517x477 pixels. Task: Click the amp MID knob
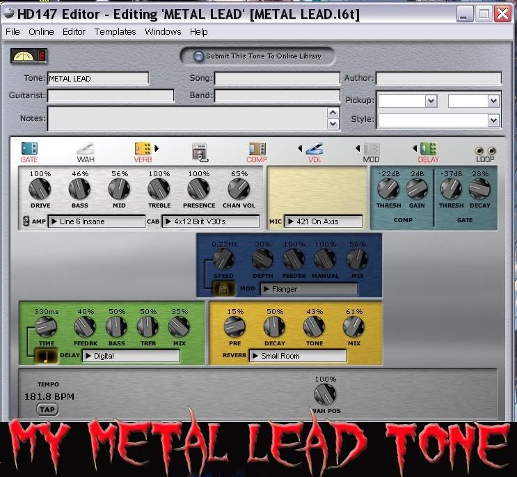tap(119, 189)
